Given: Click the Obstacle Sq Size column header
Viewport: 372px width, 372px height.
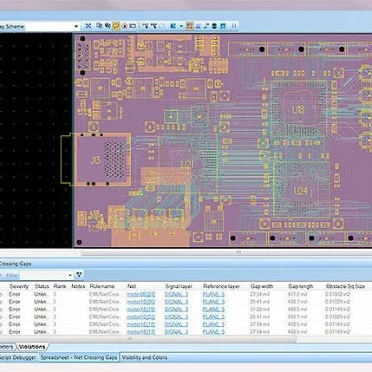Looking at the screenshot, I should coord(345,286).
